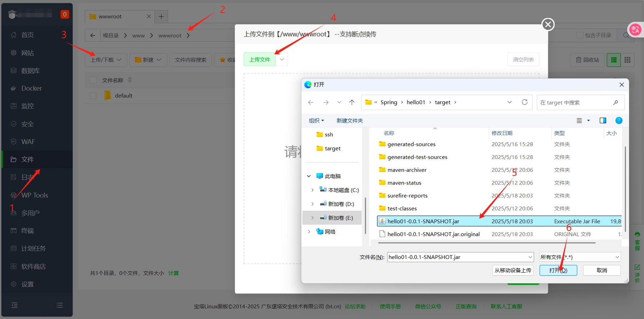The image size is (644, 319).
Task: Click the 文件 folder icon in sidebar
Action: tap(14, 159)
